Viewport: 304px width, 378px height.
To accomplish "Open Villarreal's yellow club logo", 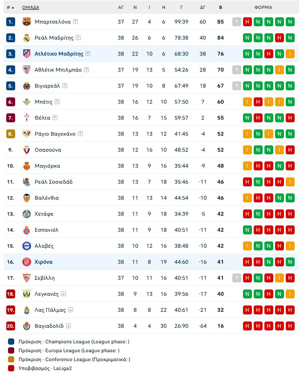I will (27, 86).
